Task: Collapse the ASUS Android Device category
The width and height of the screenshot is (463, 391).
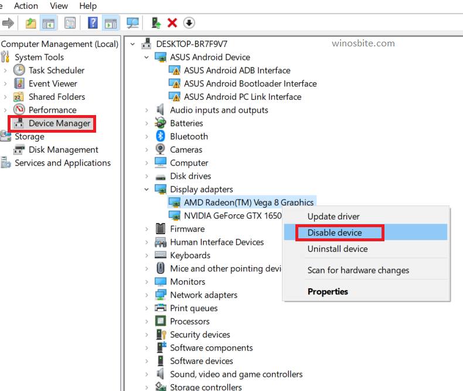Action: [147, 57]
